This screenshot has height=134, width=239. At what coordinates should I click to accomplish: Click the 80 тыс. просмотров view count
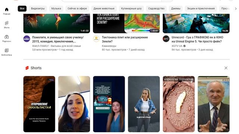114,50
